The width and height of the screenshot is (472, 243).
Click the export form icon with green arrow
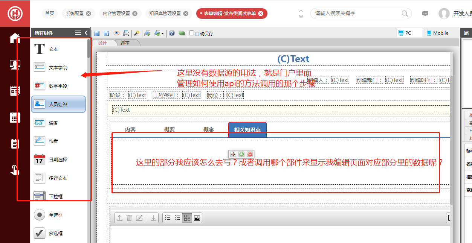(x=147, y=33)
